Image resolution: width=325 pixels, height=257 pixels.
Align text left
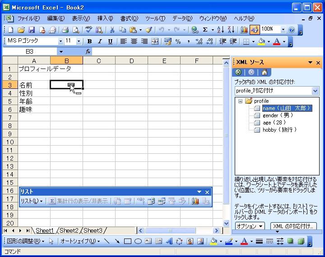pos(124,41)
